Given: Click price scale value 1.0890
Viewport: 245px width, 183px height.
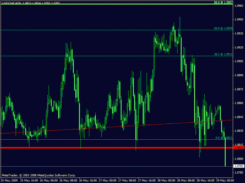Looking at the screenshot, I should (239, 75).
